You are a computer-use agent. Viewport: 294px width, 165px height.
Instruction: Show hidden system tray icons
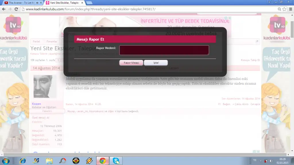click(260, 161)
